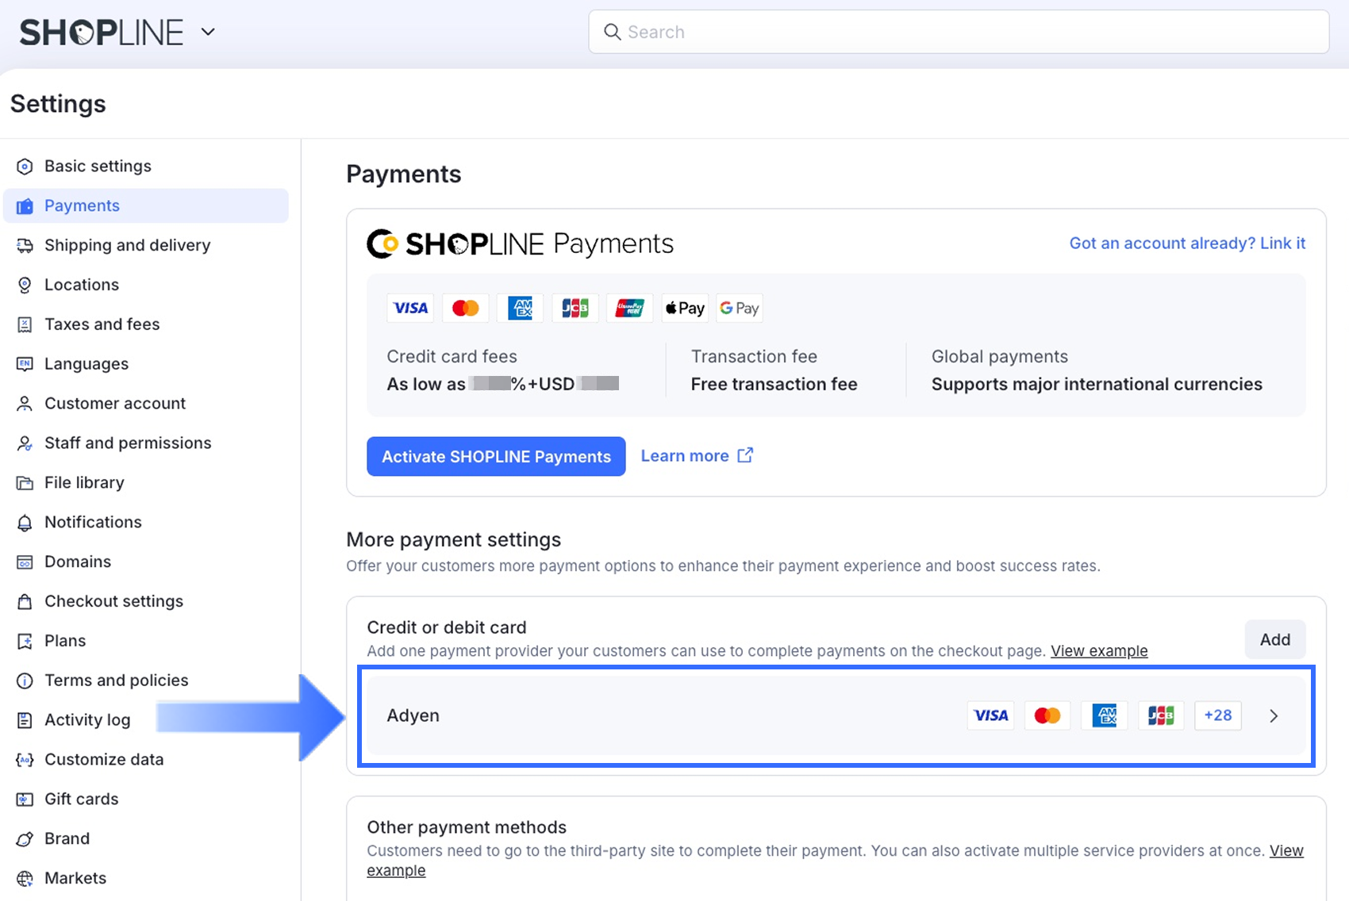Click the Shipping and delivery truck icon
Image resolution: width=1349 pixels, height=901 pixels.
(25, 246)
